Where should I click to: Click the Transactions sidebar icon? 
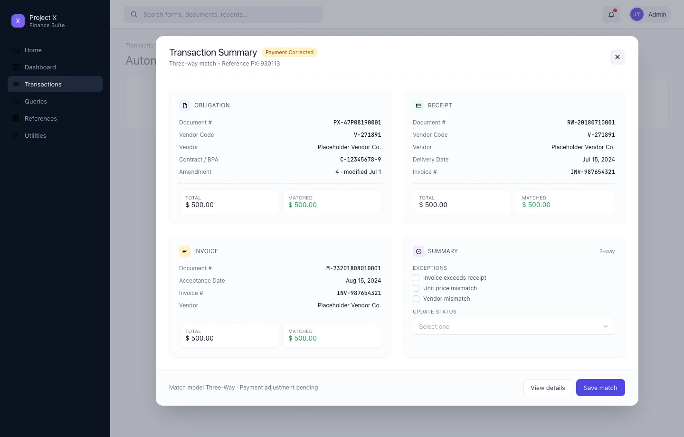point(16,84)
